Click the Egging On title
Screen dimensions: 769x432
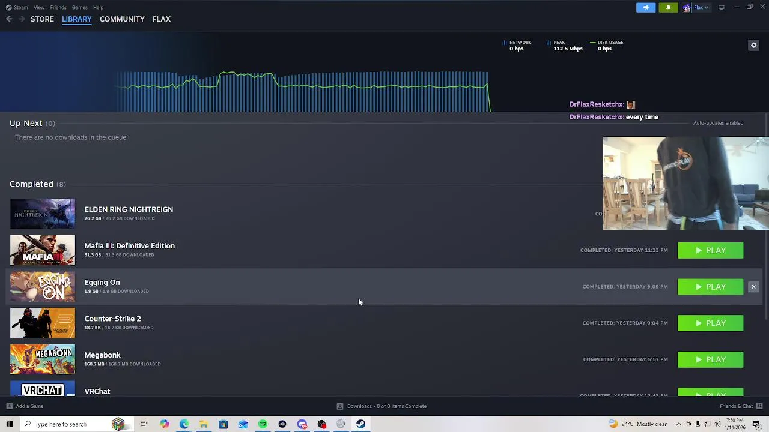[102, 283]
